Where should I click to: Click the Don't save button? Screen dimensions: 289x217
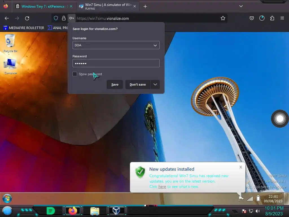click(138, 84)
